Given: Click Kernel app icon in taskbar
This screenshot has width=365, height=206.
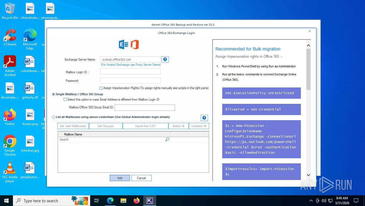Looking at the screenshot, I should [x=149, y=201].
